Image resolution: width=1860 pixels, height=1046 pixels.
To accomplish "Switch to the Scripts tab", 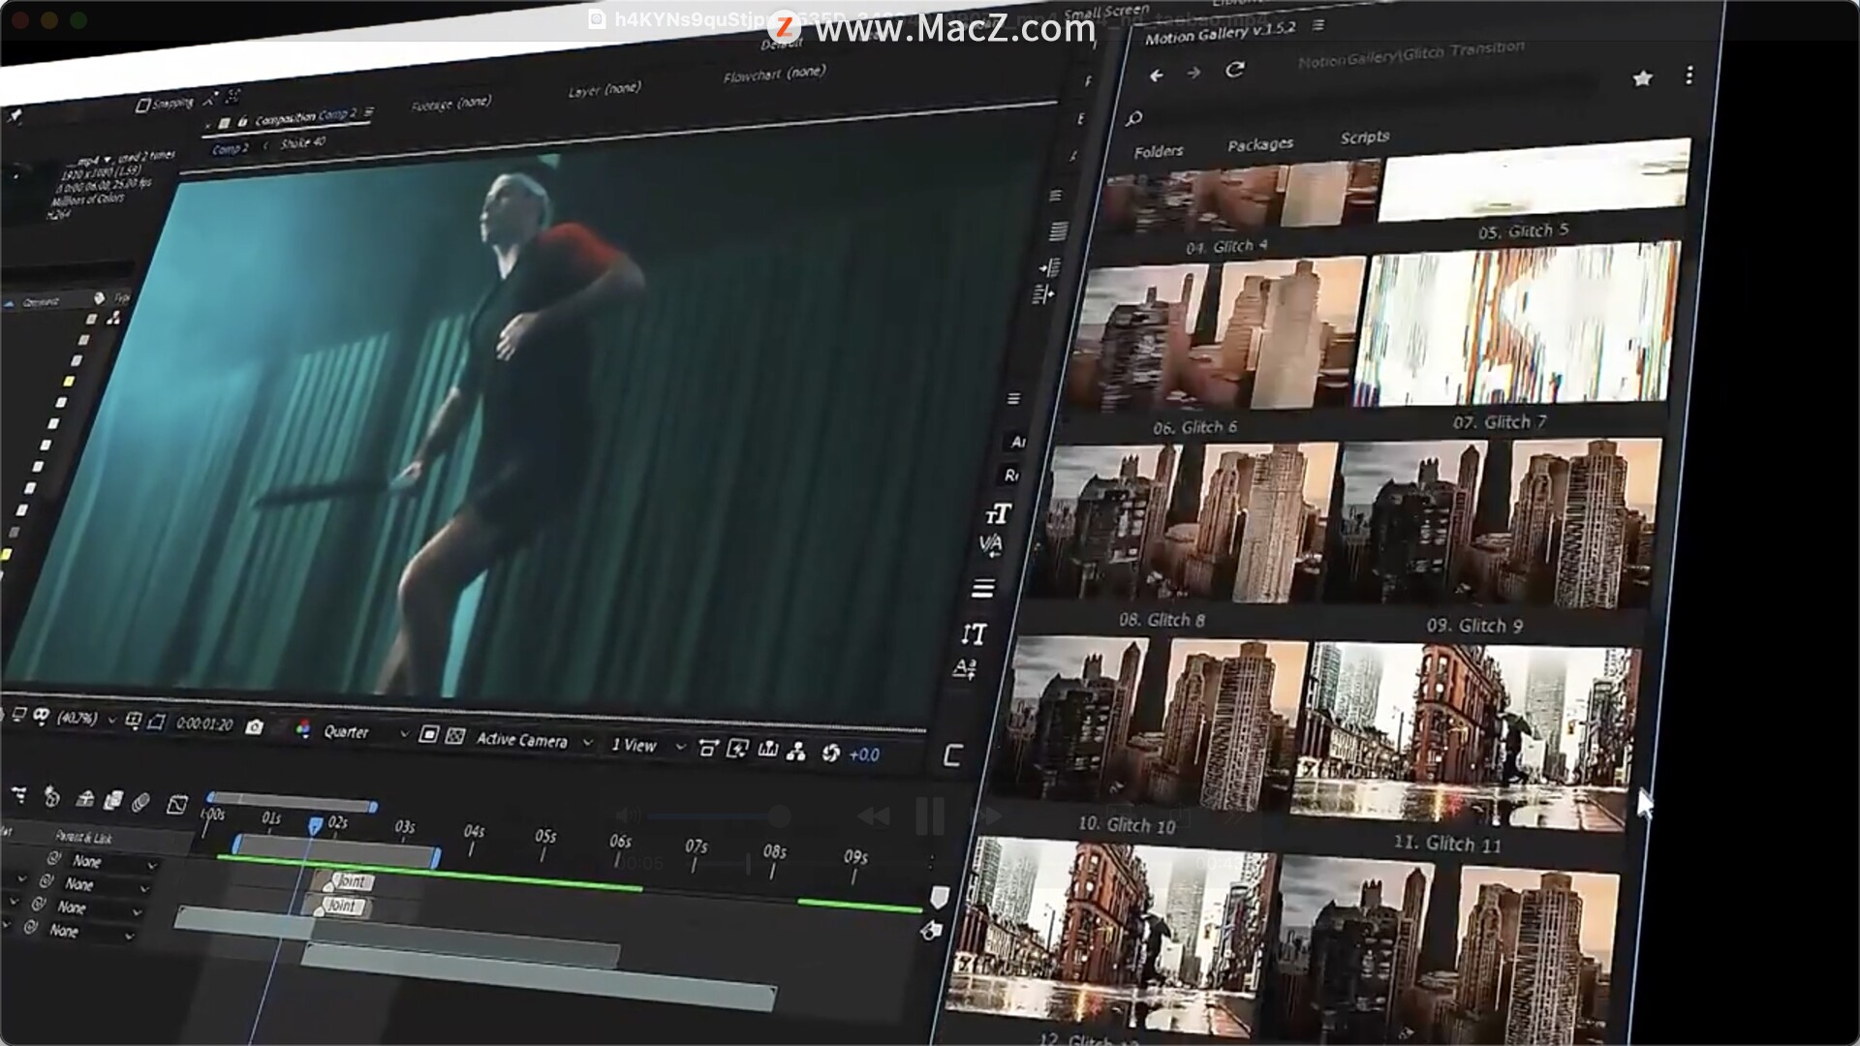I will tap(1364, 138).
